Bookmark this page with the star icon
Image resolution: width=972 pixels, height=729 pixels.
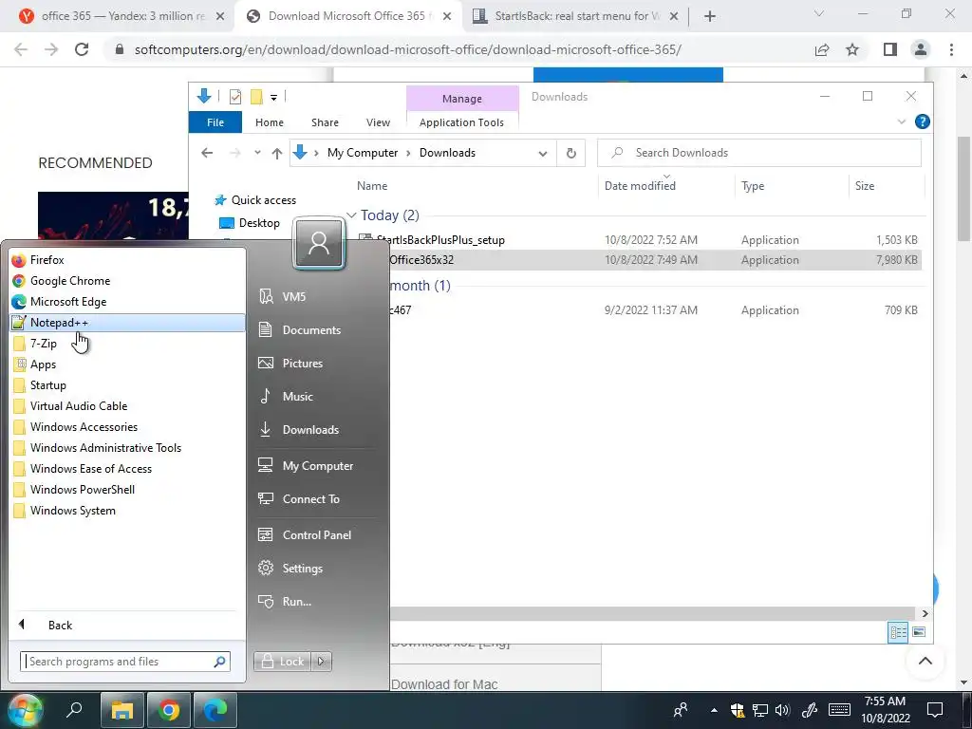tap(852, 49)
